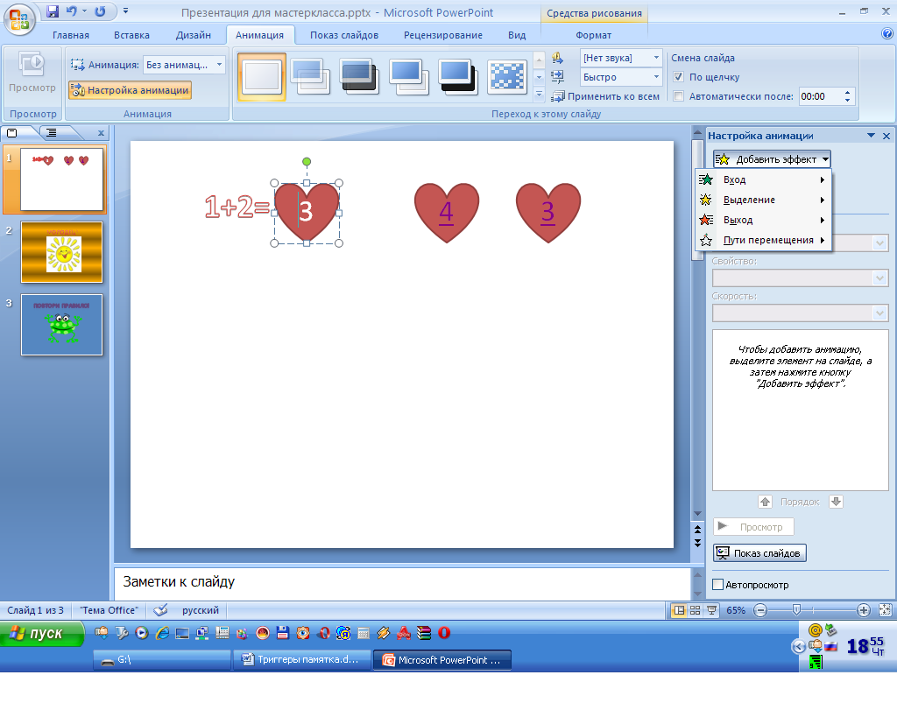Click the heart shape with number 4
Screen dimensions: 897x710
447,212
